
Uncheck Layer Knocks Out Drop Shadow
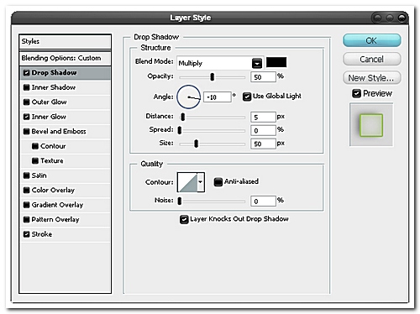point(184,219)
